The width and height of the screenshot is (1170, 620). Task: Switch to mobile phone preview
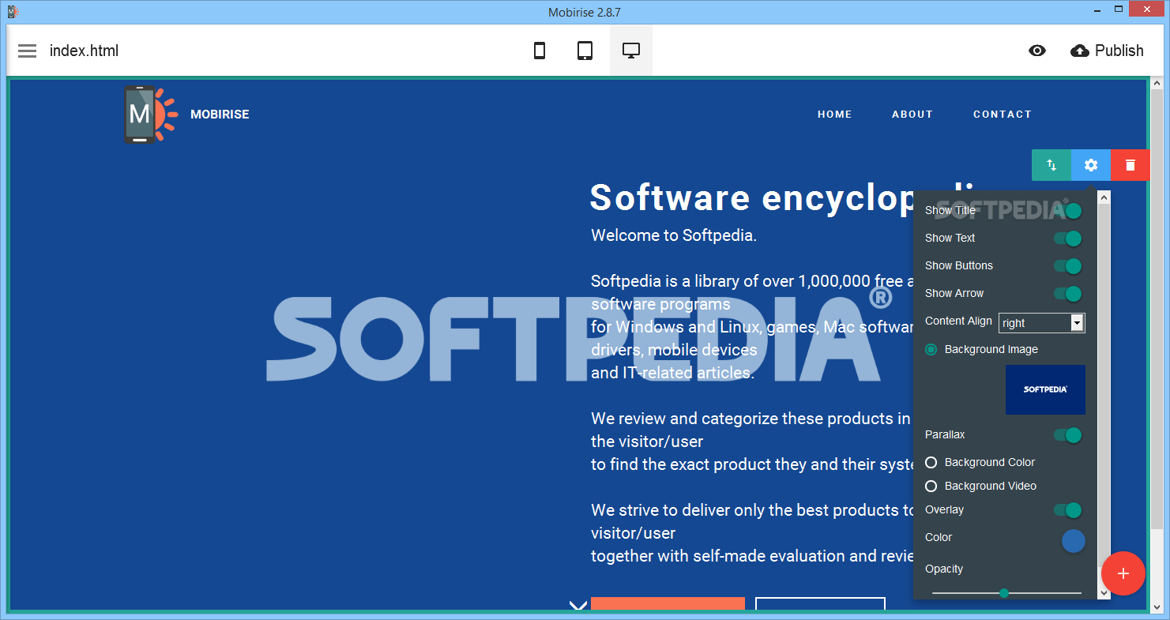click(x=540, y=51)
